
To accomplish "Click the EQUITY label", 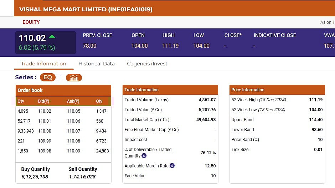I will [x=31, y=22].
